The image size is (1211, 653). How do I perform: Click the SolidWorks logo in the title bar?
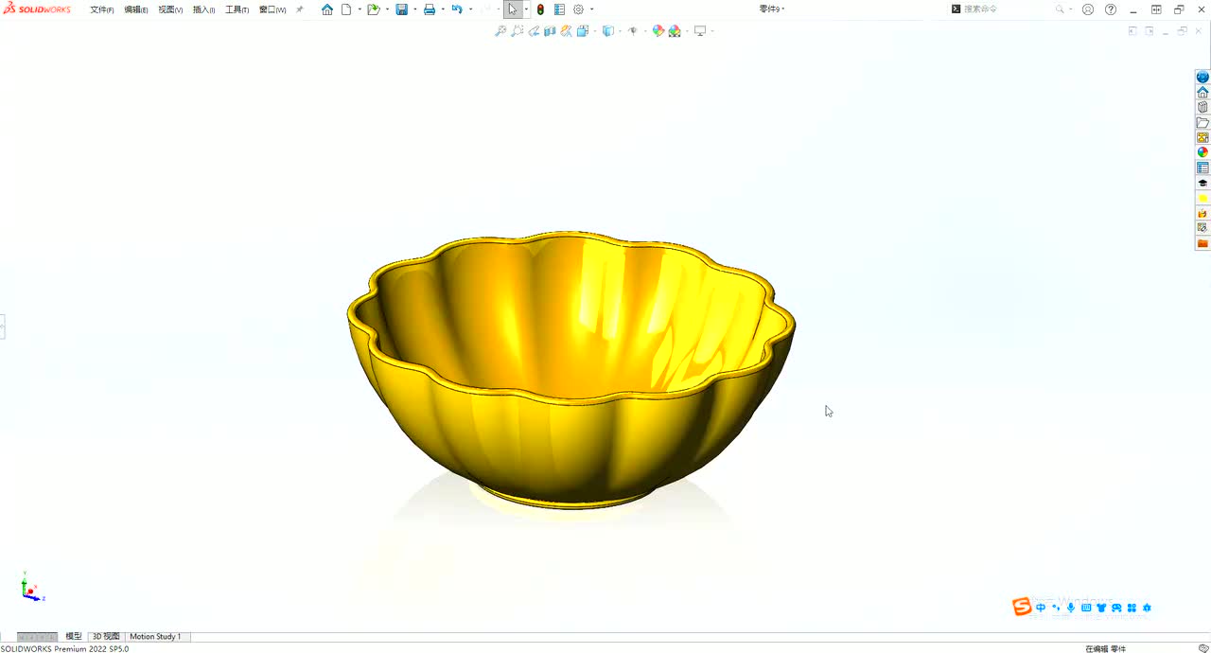point(37,9)
